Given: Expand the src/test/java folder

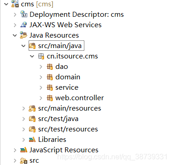Looking at the screenshot, I should pyautogui.click(x=24, y=119).
